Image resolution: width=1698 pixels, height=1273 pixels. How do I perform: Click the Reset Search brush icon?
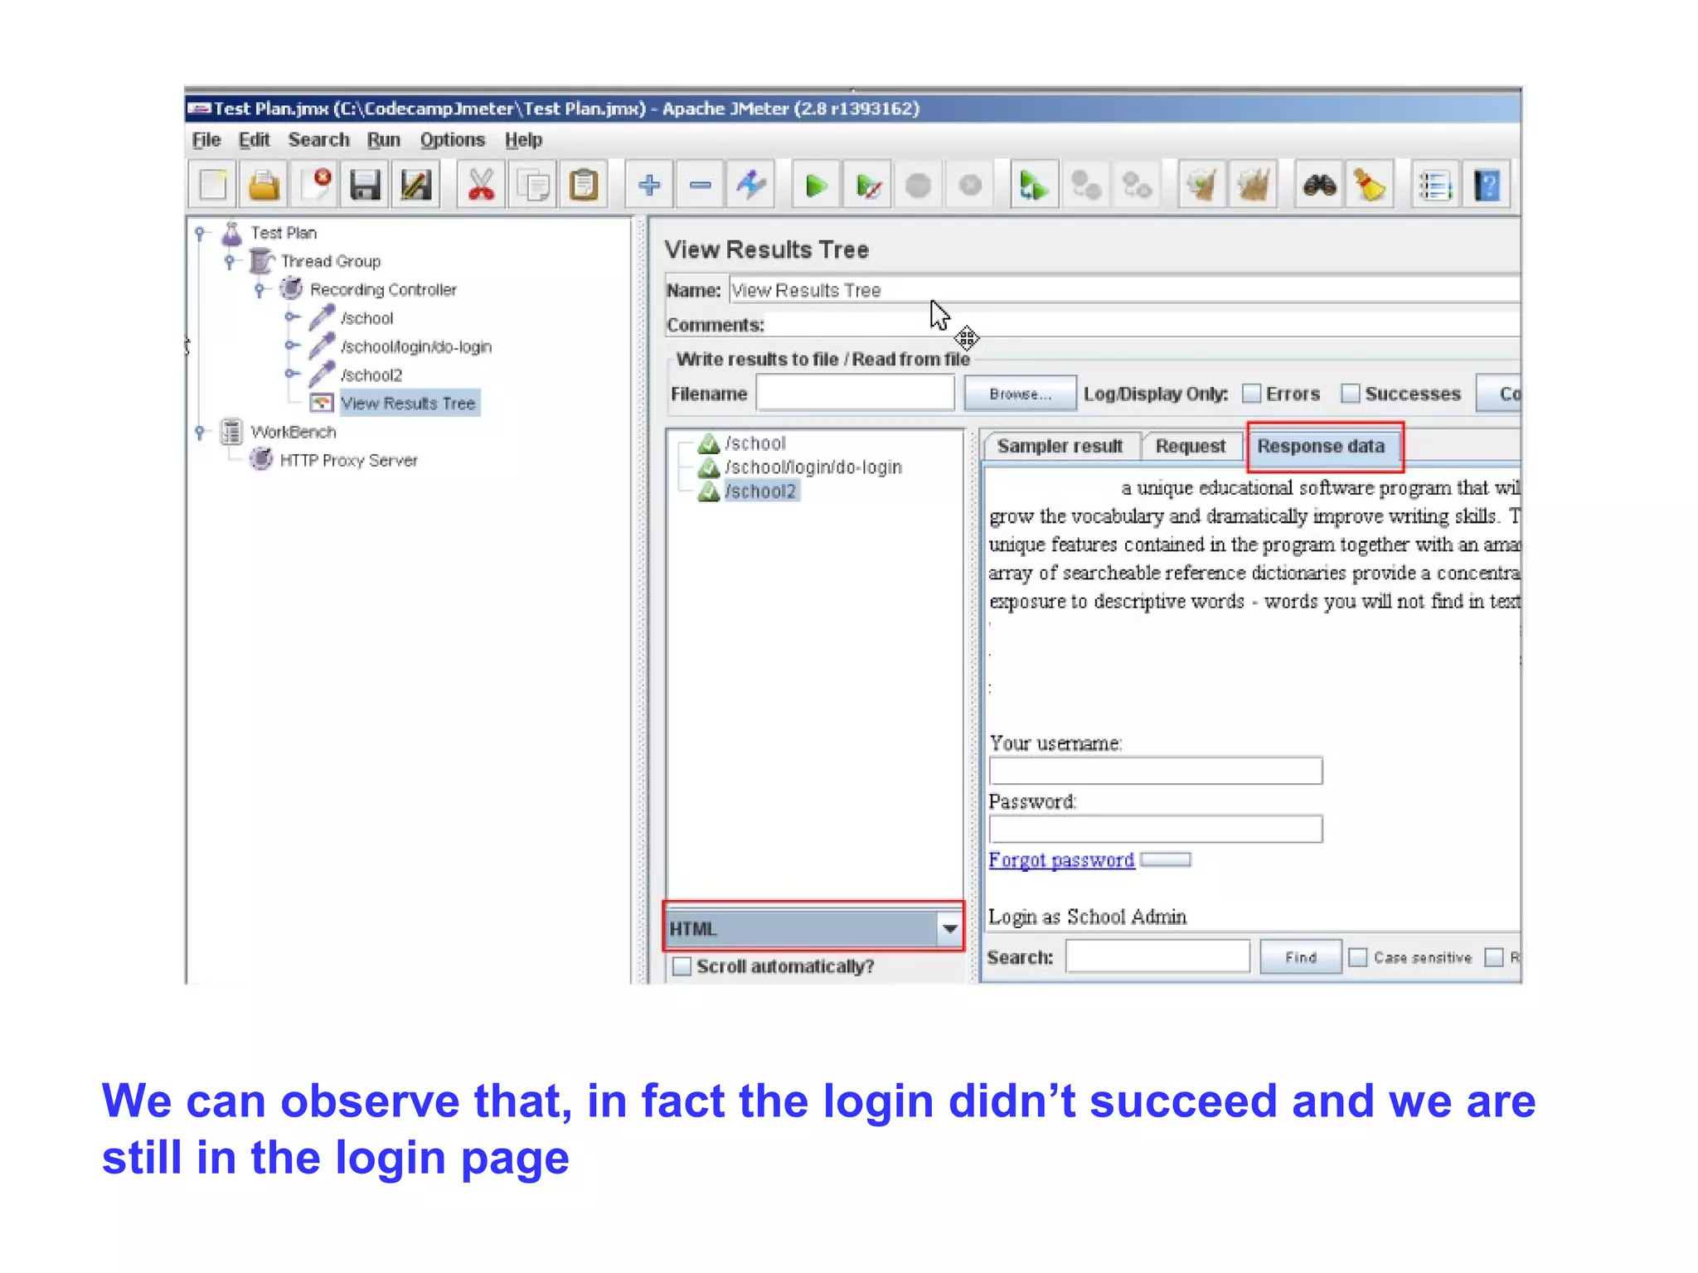coord(1370,184)
